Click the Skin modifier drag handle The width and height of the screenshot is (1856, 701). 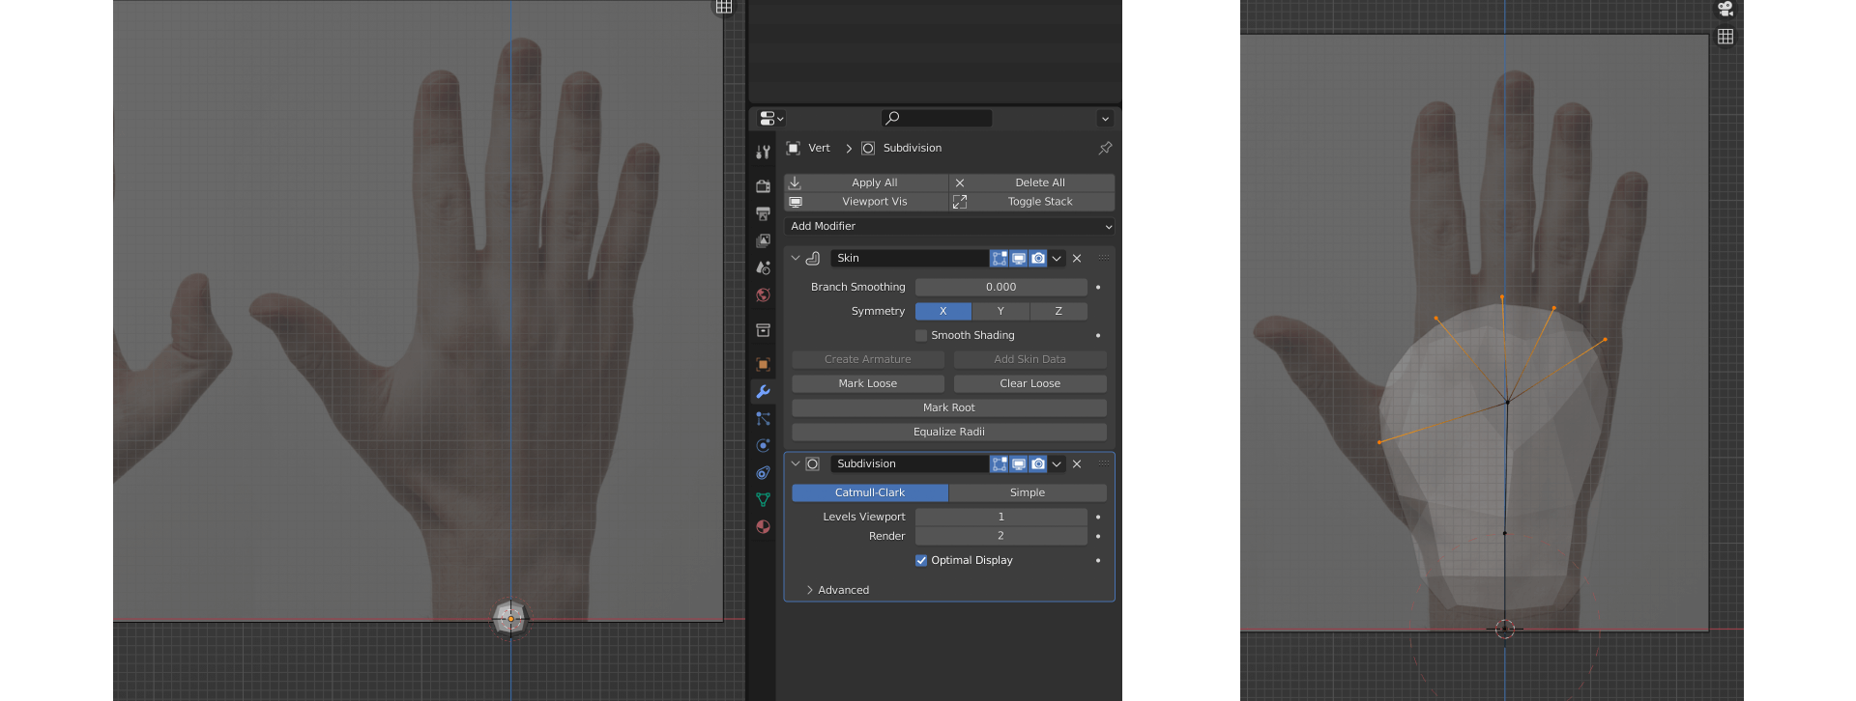click(x=1104, y=258)
